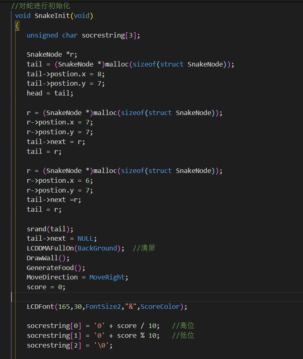
Task: Click the comment '//高位'
Action: tap(183, 326)
